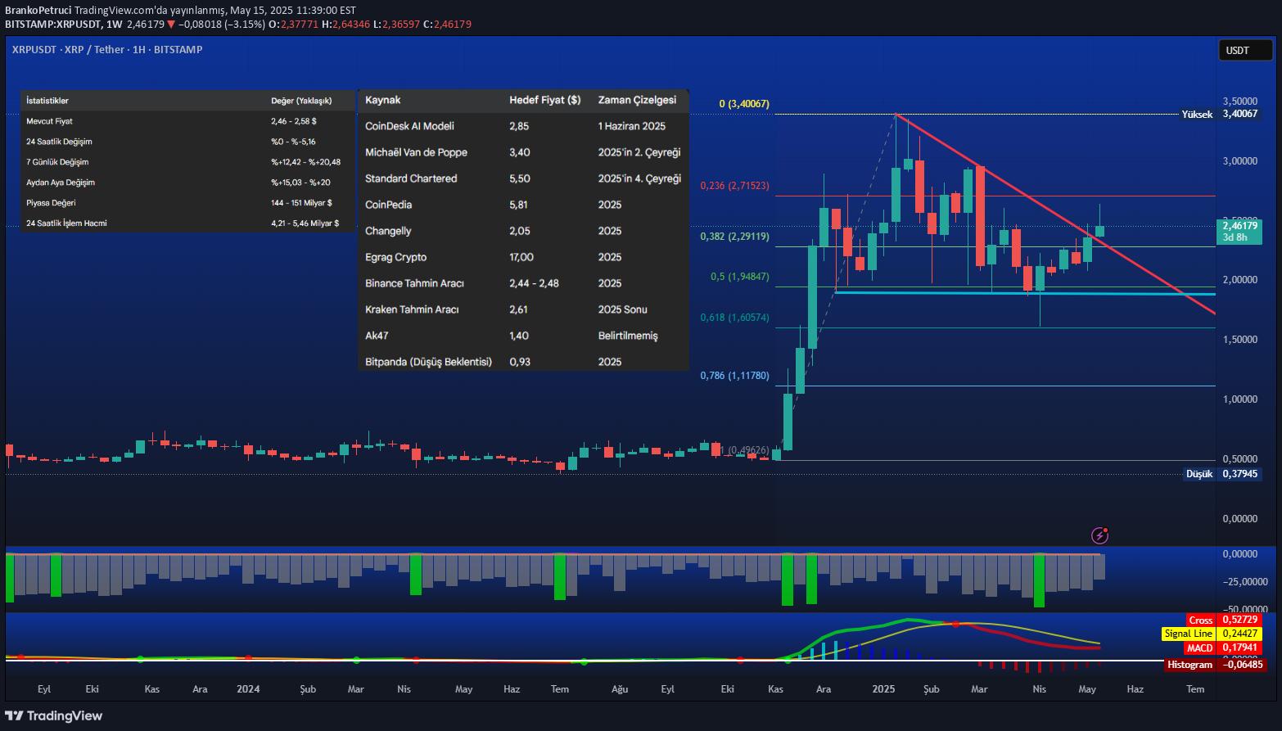The width and height of the screenshot is (1282, 731).
Task: Open the USDT currency selector button
Action: point(1245,51)
